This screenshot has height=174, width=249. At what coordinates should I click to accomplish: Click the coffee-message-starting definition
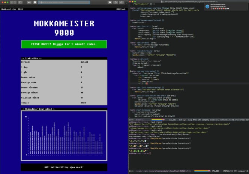pos(163,8)
